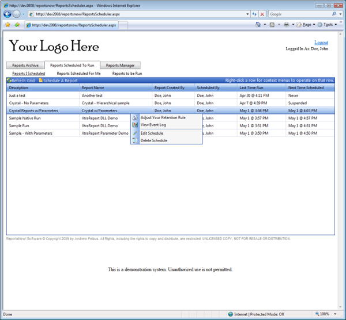This screenshot has height=320, width=346.
Task: Click the Logout link
Action: click(x=321, y=42)
